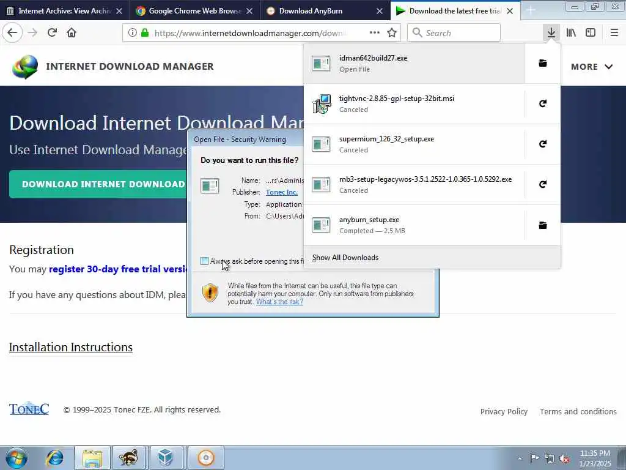626x470 pixels.
Task: Toggle the Downloads panel arrow button
Action: click(x=551, y=33)
